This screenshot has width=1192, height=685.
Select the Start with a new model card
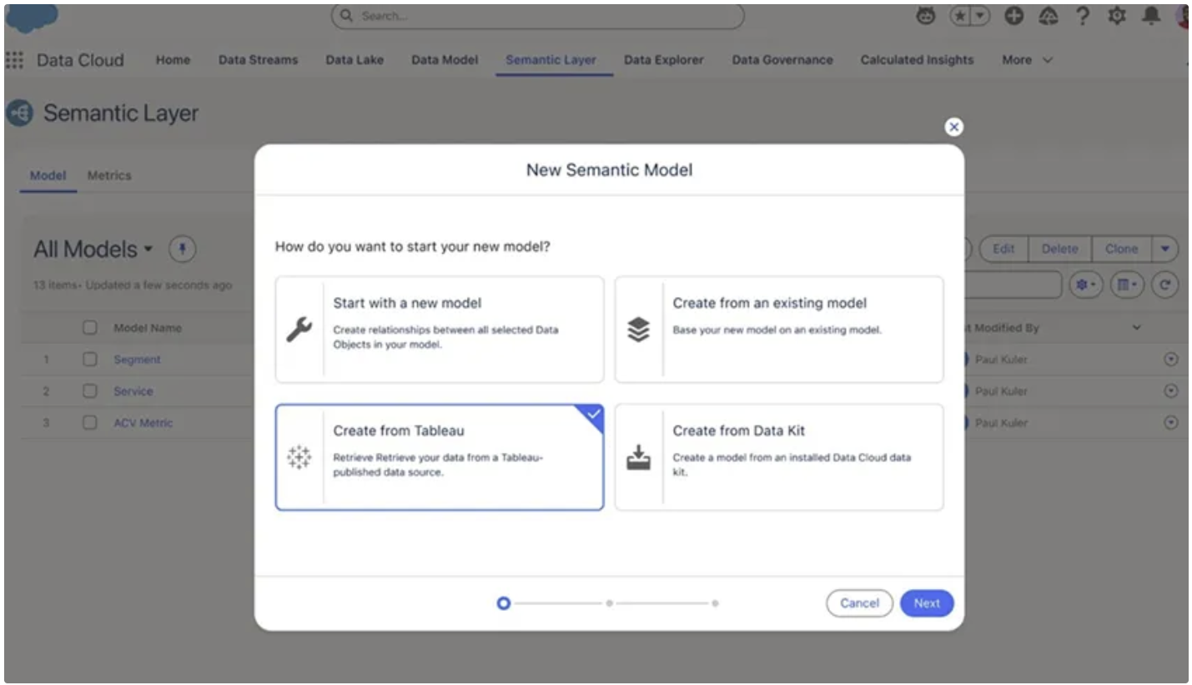click(440, 330)
